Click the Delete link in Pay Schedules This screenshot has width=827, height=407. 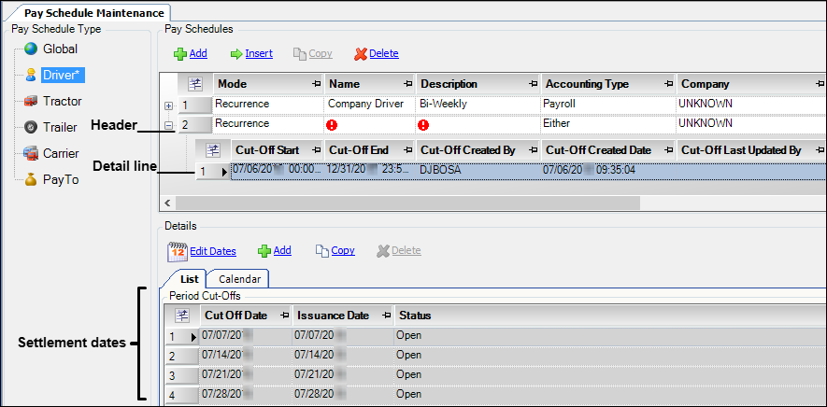pyautogui.click(x=384, y=54)
